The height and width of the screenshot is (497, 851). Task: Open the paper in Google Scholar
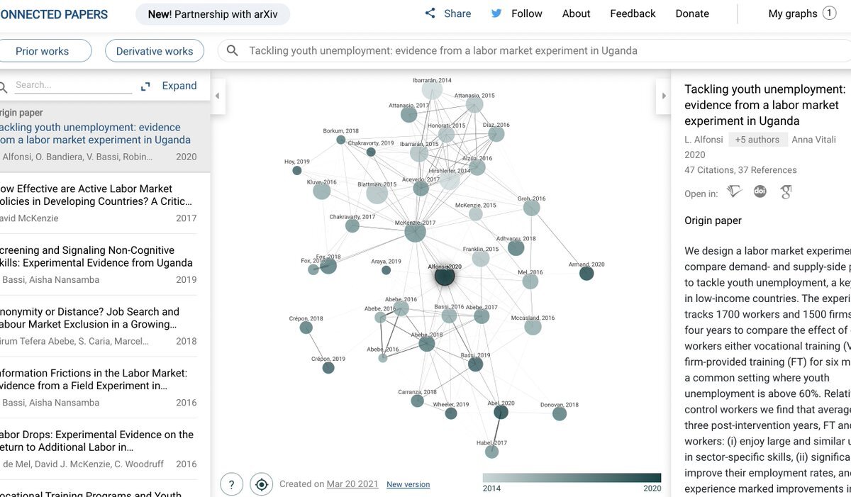[785, 191]
